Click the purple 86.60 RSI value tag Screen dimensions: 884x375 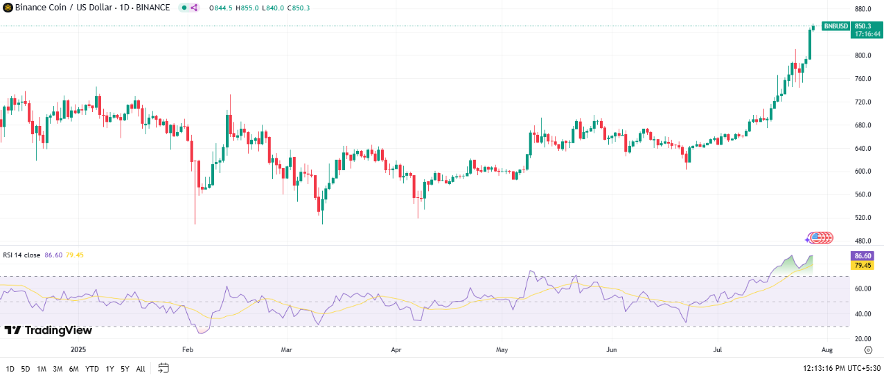pyautogui.click(x=863, y=256)
